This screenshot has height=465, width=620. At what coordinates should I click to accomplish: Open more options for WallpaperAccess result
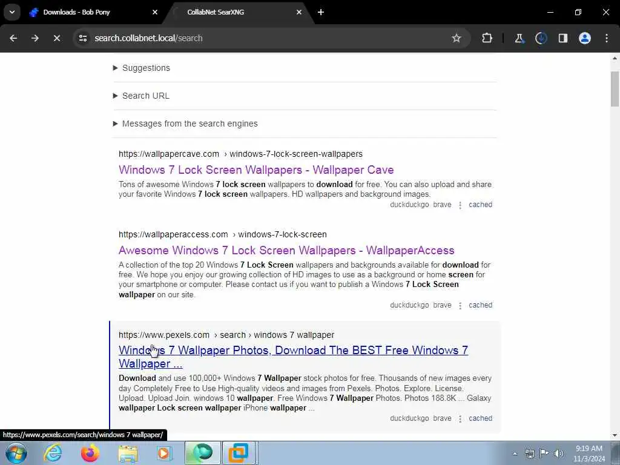coord(460,306)
